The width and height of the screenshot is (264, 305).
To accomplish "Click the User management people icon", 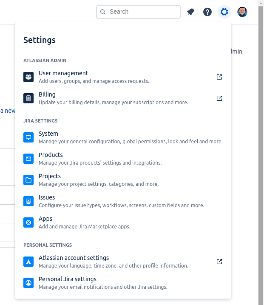I will [28, 77].
